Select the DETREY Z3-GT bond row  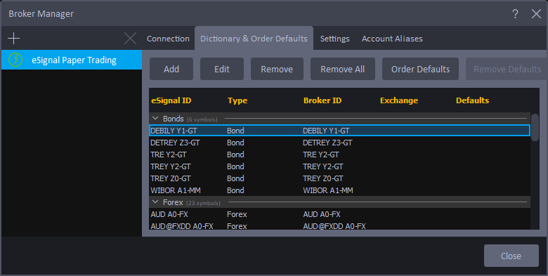pos(339,143)
